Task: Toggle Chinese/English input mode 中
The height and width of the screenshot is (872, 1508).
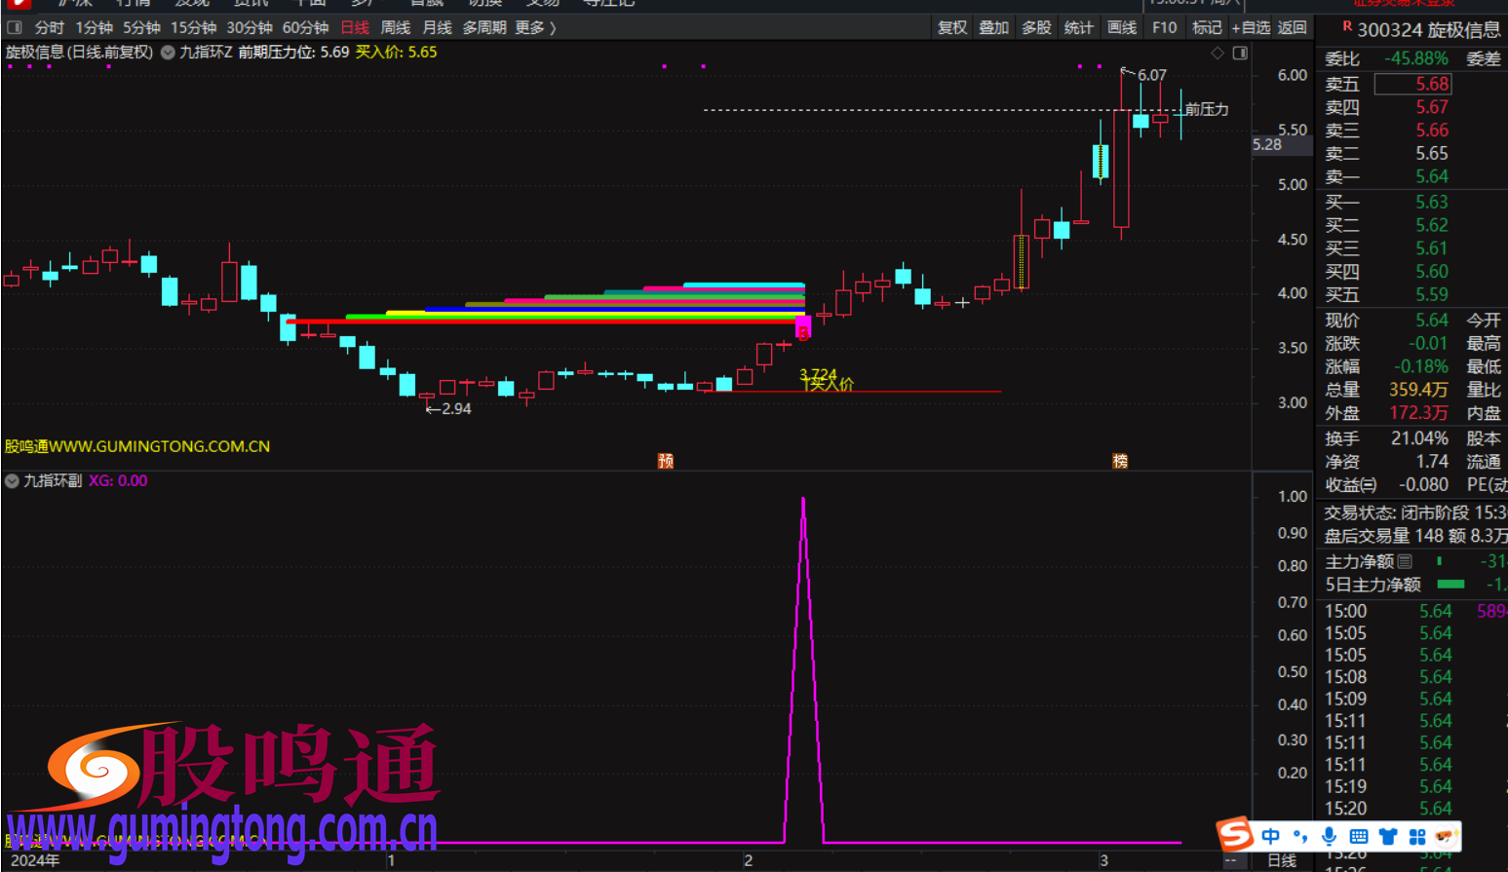Action: 1270,836
